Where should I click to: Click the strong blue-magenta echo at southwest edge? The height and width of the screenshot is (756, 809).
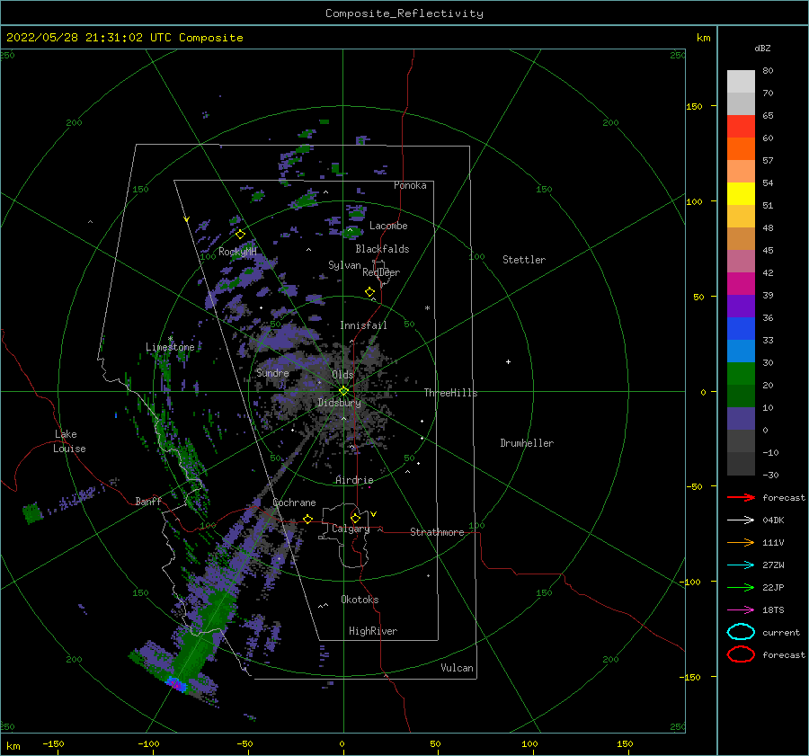point(176,685)
